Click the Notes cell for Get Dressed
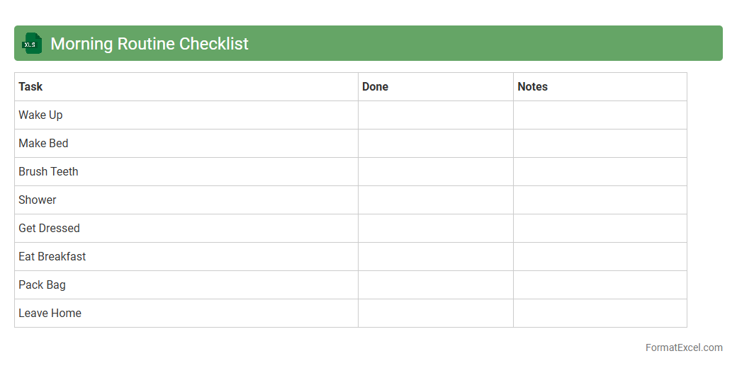Screen dimensions: 737x368 pos(600,229)
